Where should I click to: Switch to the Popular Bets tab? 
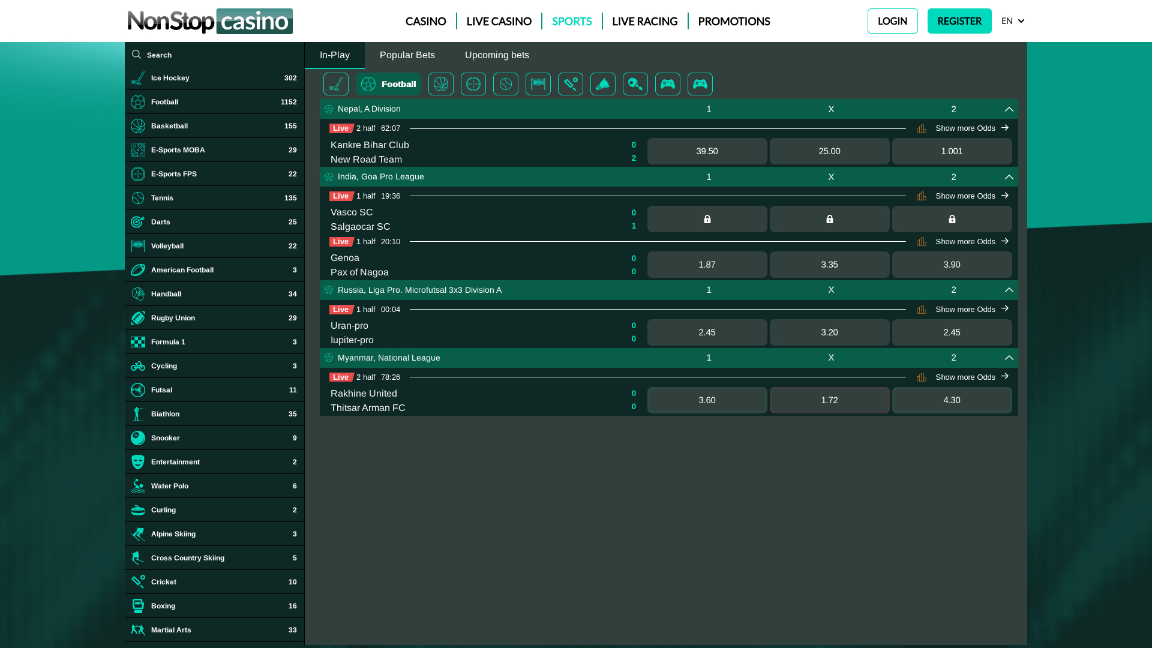pyautogui.click(x=407, y=55)
